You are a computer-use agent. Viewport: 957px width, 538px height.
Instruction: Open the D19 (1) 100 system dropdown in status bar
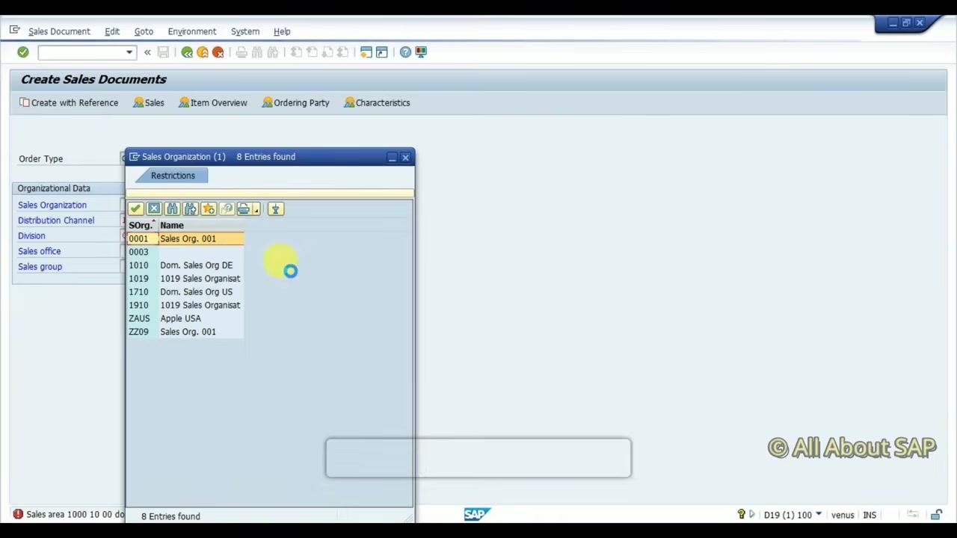(x=819, y=515)
